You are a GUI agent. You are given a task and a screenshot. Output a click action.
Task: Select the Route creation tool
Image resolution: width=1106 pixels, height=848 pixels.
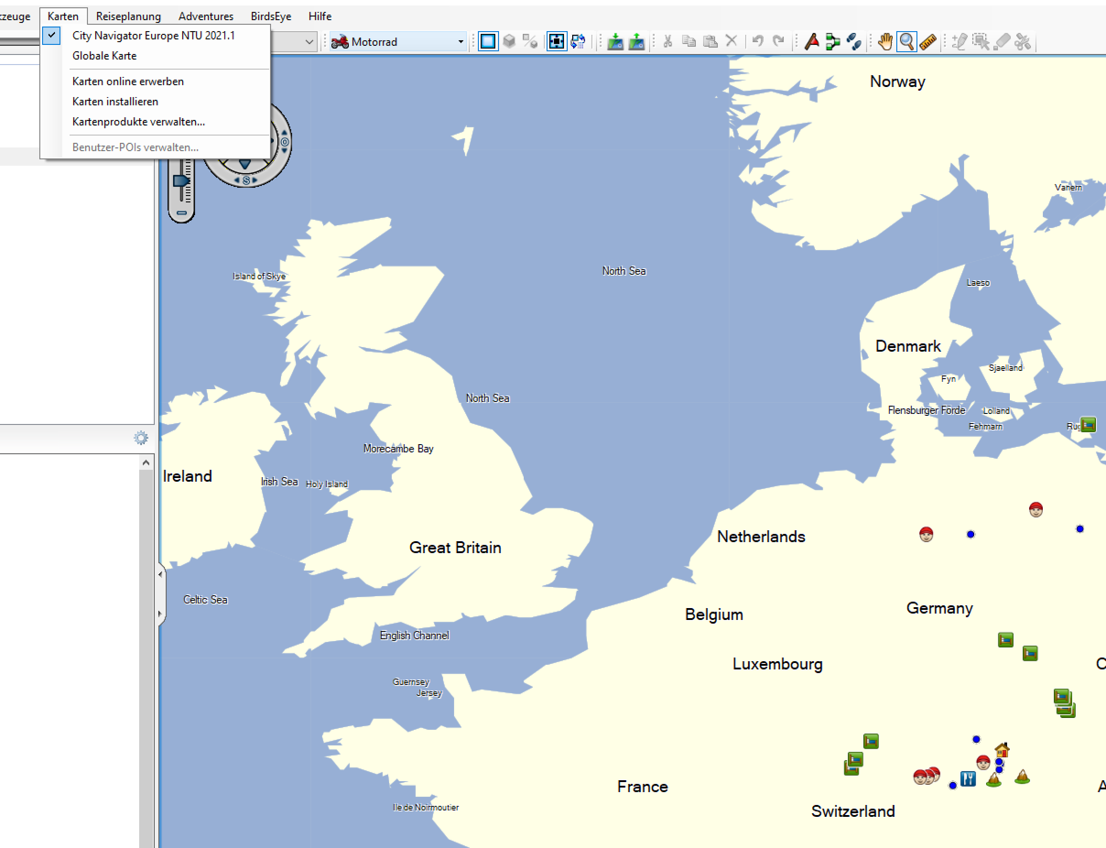pyautogui.click(x=833, y=41)
